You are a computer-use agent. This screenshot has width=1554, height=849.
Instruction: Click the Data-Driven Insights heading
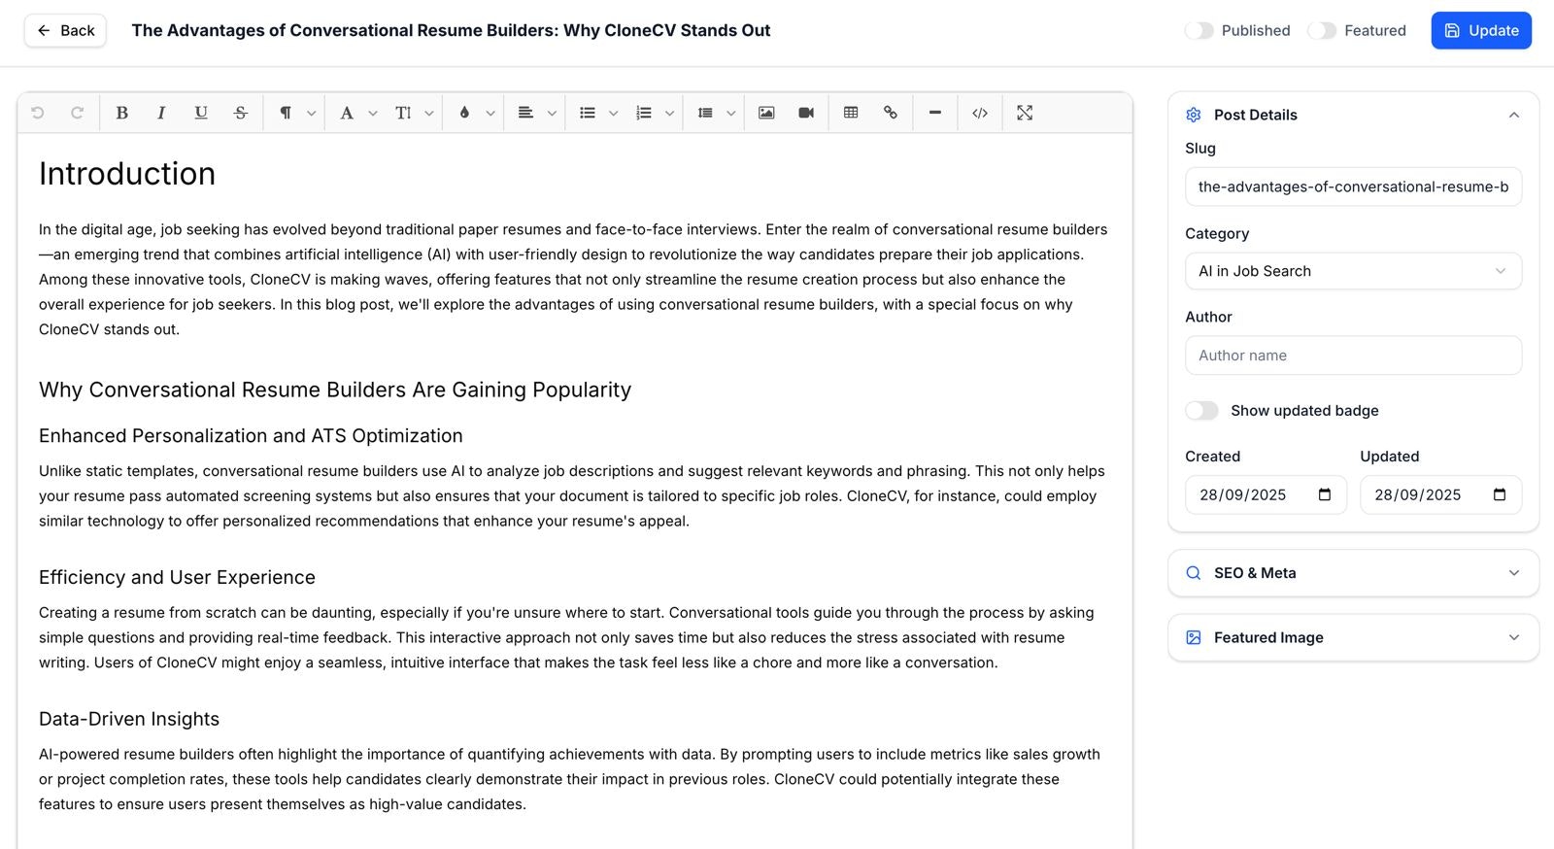tap(129, 719)
